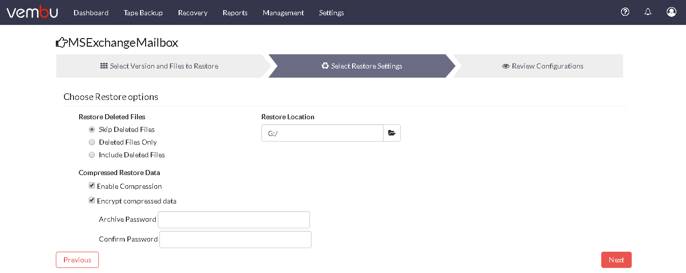Click the recycle icon in Restore Settings step
Screen dimensions: 686x273
point(325,66)
